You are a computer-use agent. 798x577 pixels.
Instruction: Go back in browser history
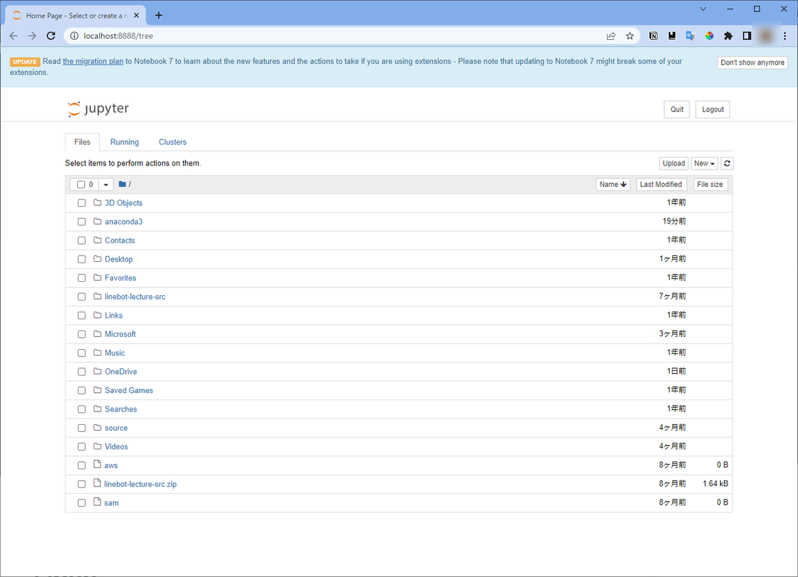click(x=13, y=36)
